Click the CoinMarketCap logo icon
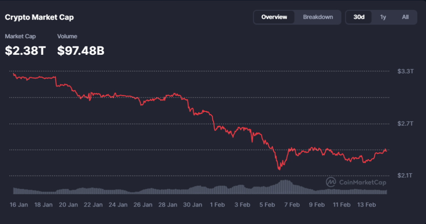The image size is (426, 224). click(x=331, y=182)
